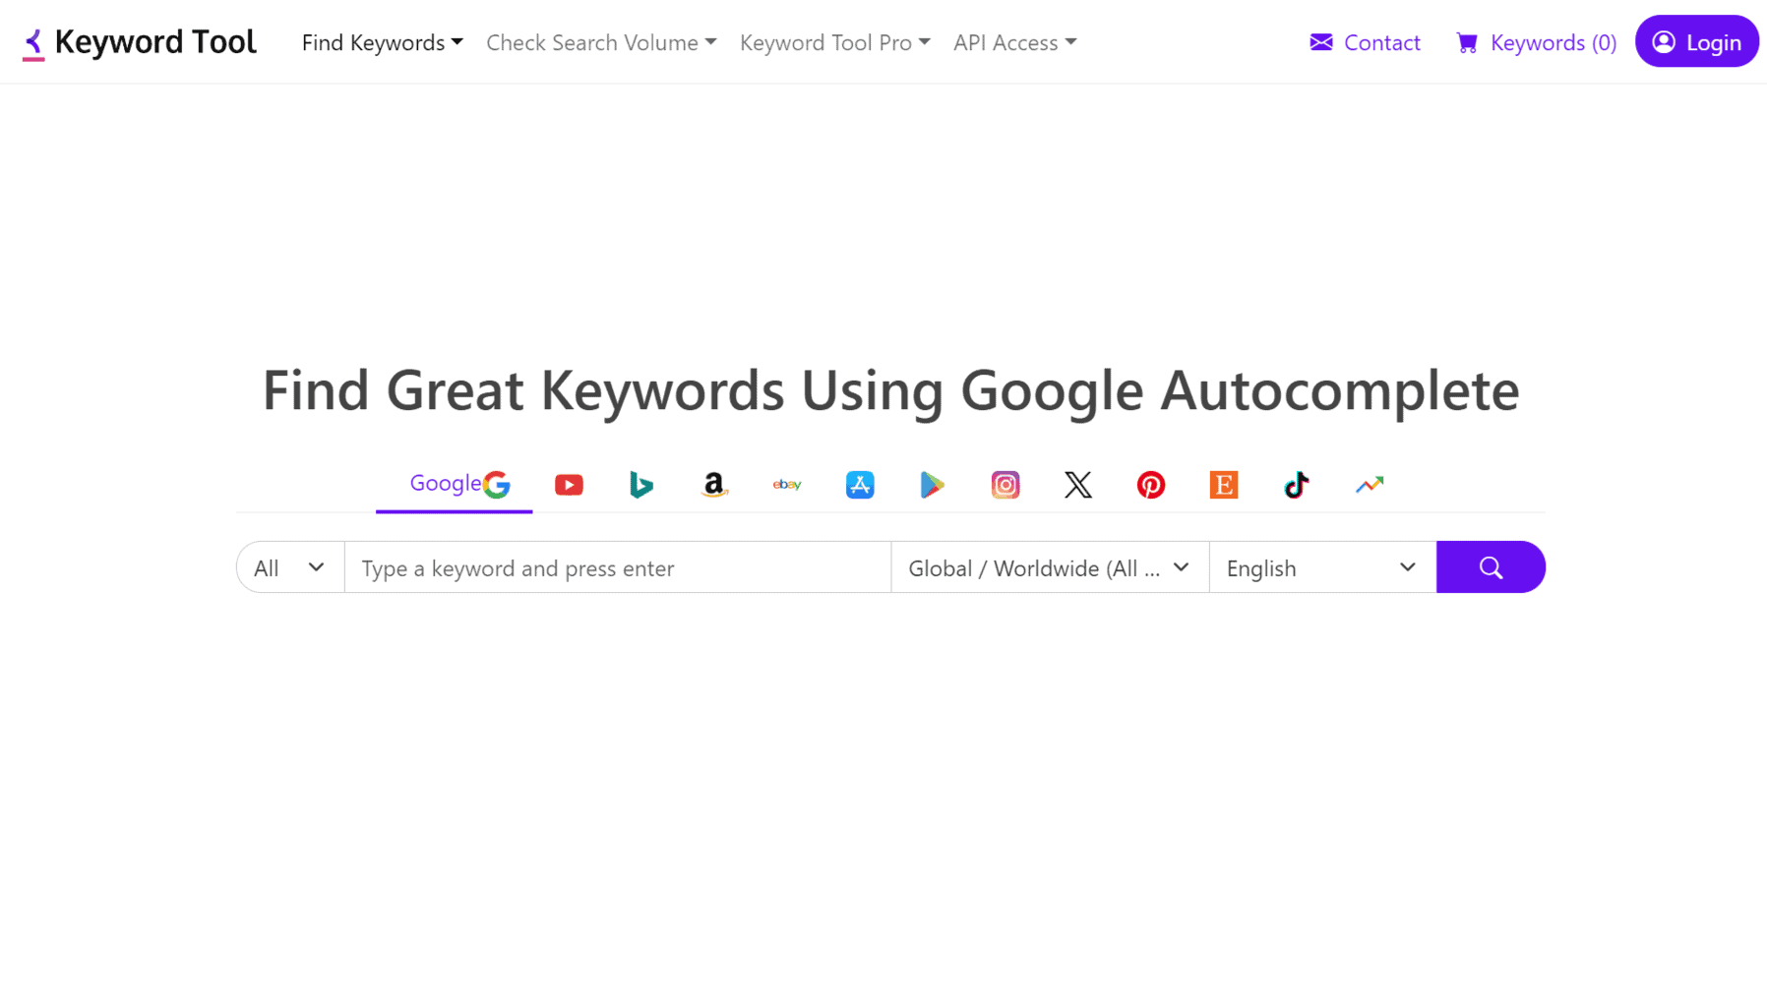Change the language from English
The width and height of the screenshot is (1767, 1007).
point(1321,567)
